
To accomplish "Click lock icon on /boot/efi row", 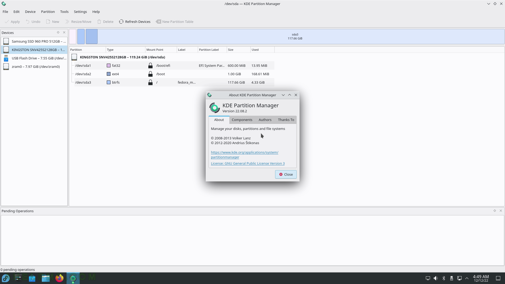I will tap(150, 65).
